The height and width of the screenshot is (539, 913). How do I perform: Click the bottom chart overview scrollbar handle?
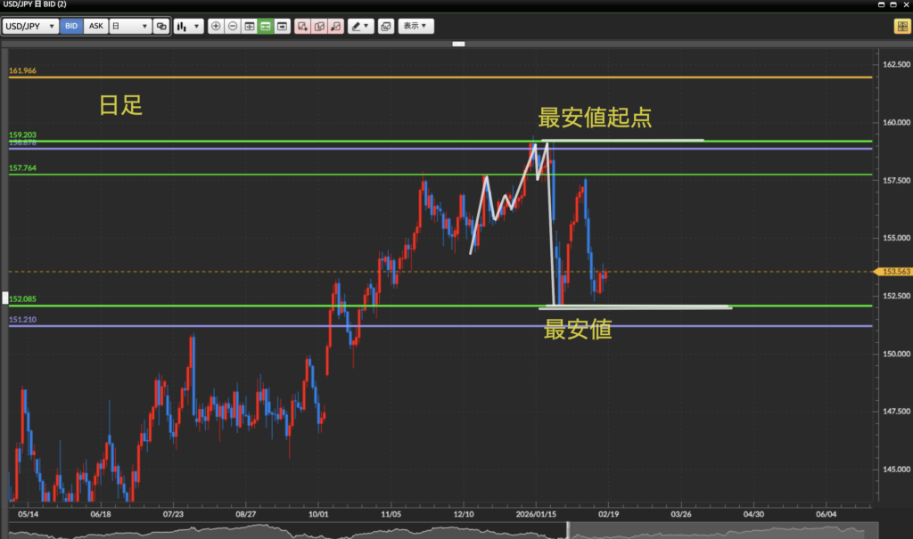567,532
